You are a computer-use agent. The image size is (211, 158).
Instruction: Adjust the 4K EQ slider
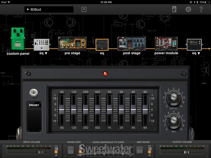(x=133, y=110)
